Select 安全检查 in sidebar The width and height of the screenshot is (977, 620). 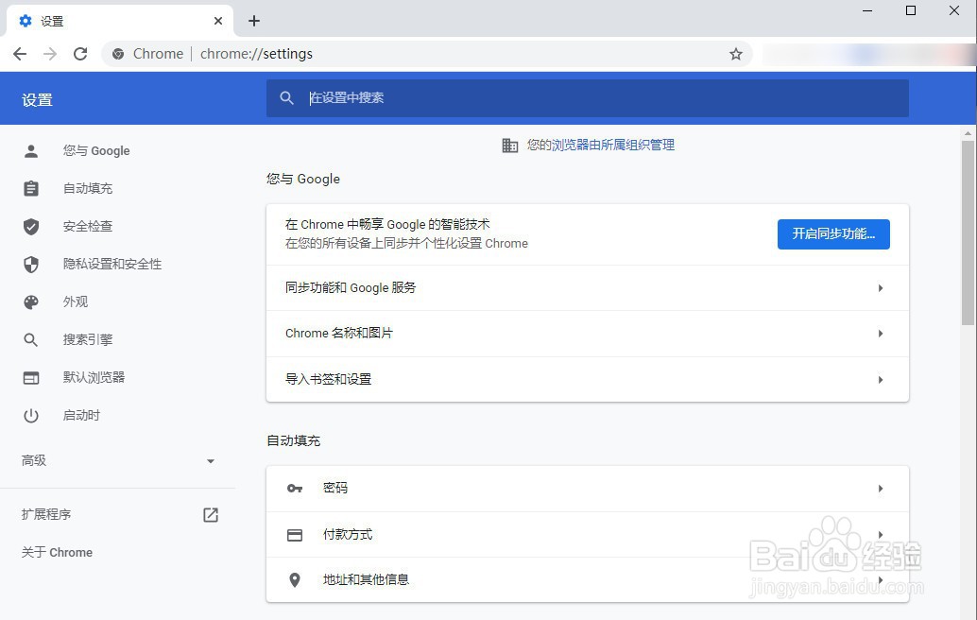click(x=88, y=226)
